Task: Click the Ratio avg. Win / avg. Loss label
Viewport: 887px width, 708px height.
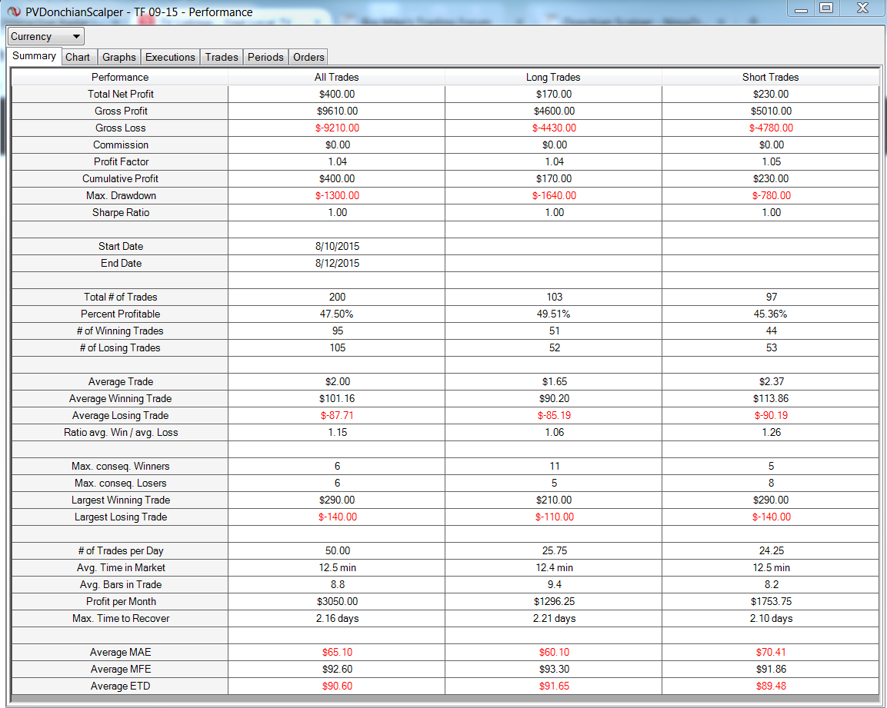Action: 121,433
